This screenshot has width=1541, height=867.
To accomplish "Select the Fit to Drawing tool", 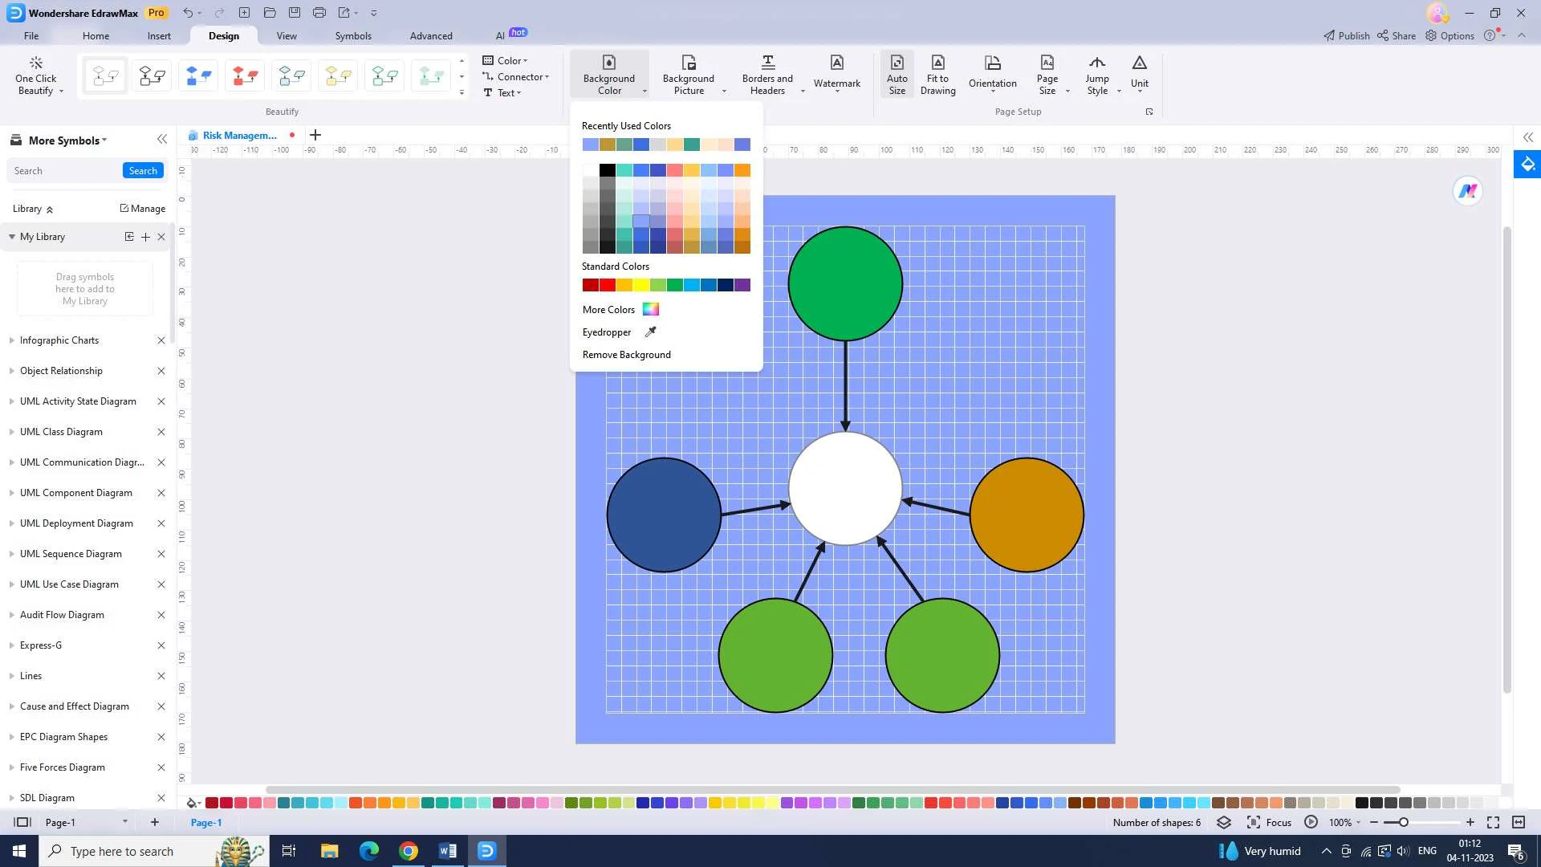I will 937,74.
